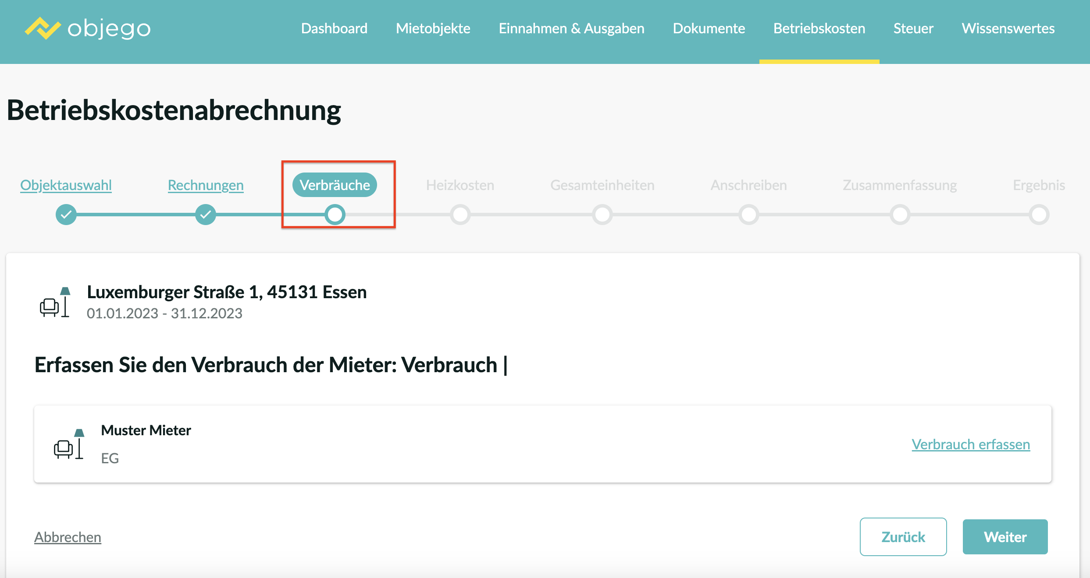
Task: Open the Verbrauch erfassen link
Action: [x=971, y=444]
